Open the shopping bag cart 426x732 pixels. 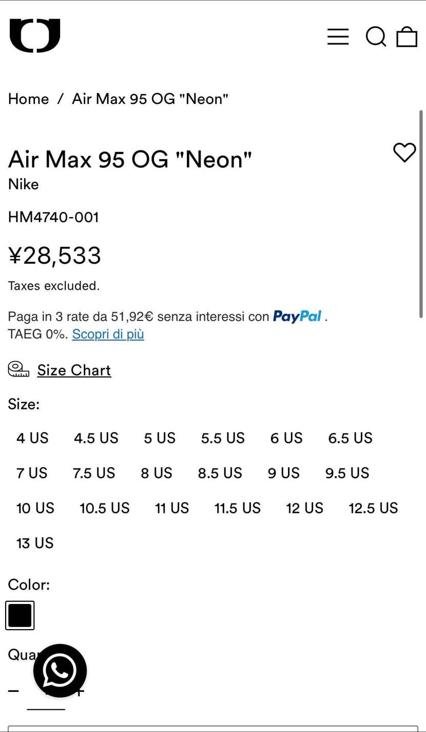[x=406, y=37]
